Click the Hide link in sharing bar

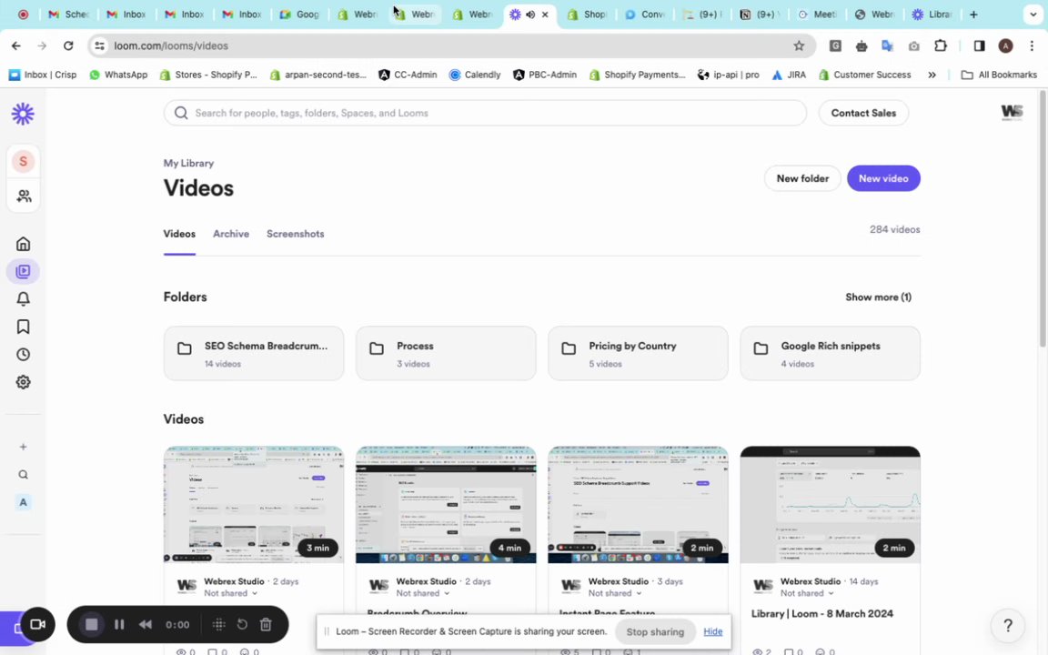(x=712, y=631)
